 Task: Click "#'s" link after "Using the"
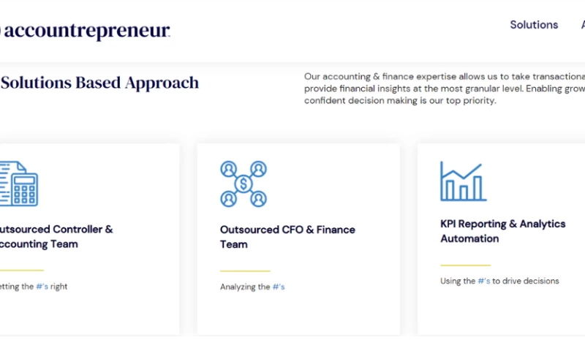484,281
